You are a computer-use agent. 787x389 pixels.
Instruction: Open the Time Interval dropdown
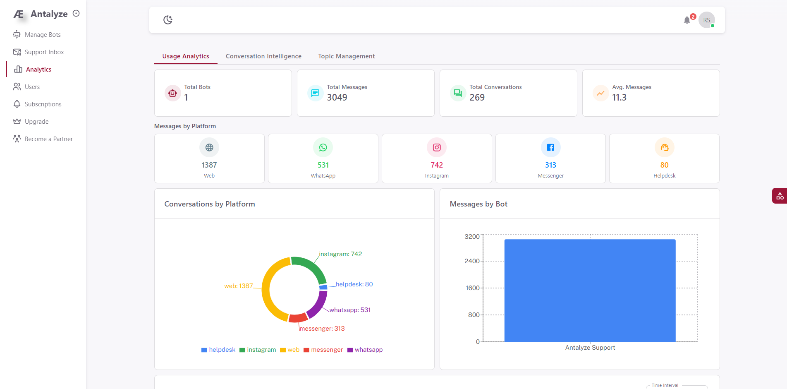point(677,387)
